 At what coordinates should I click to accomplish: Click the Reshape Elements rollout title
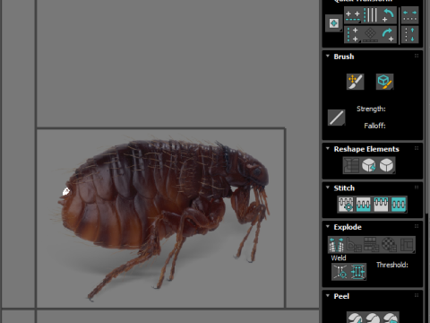[366, 149]
